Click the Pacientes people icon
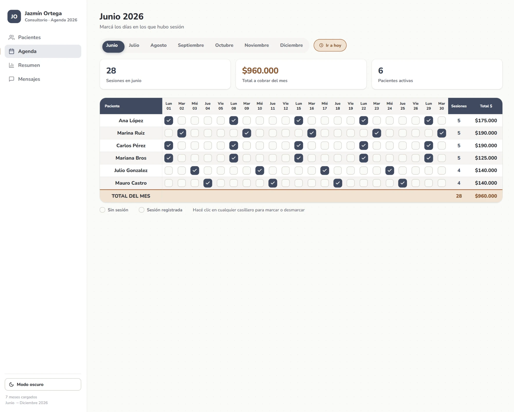This screenshot has height=412, width=514. [x=12, y=38]
